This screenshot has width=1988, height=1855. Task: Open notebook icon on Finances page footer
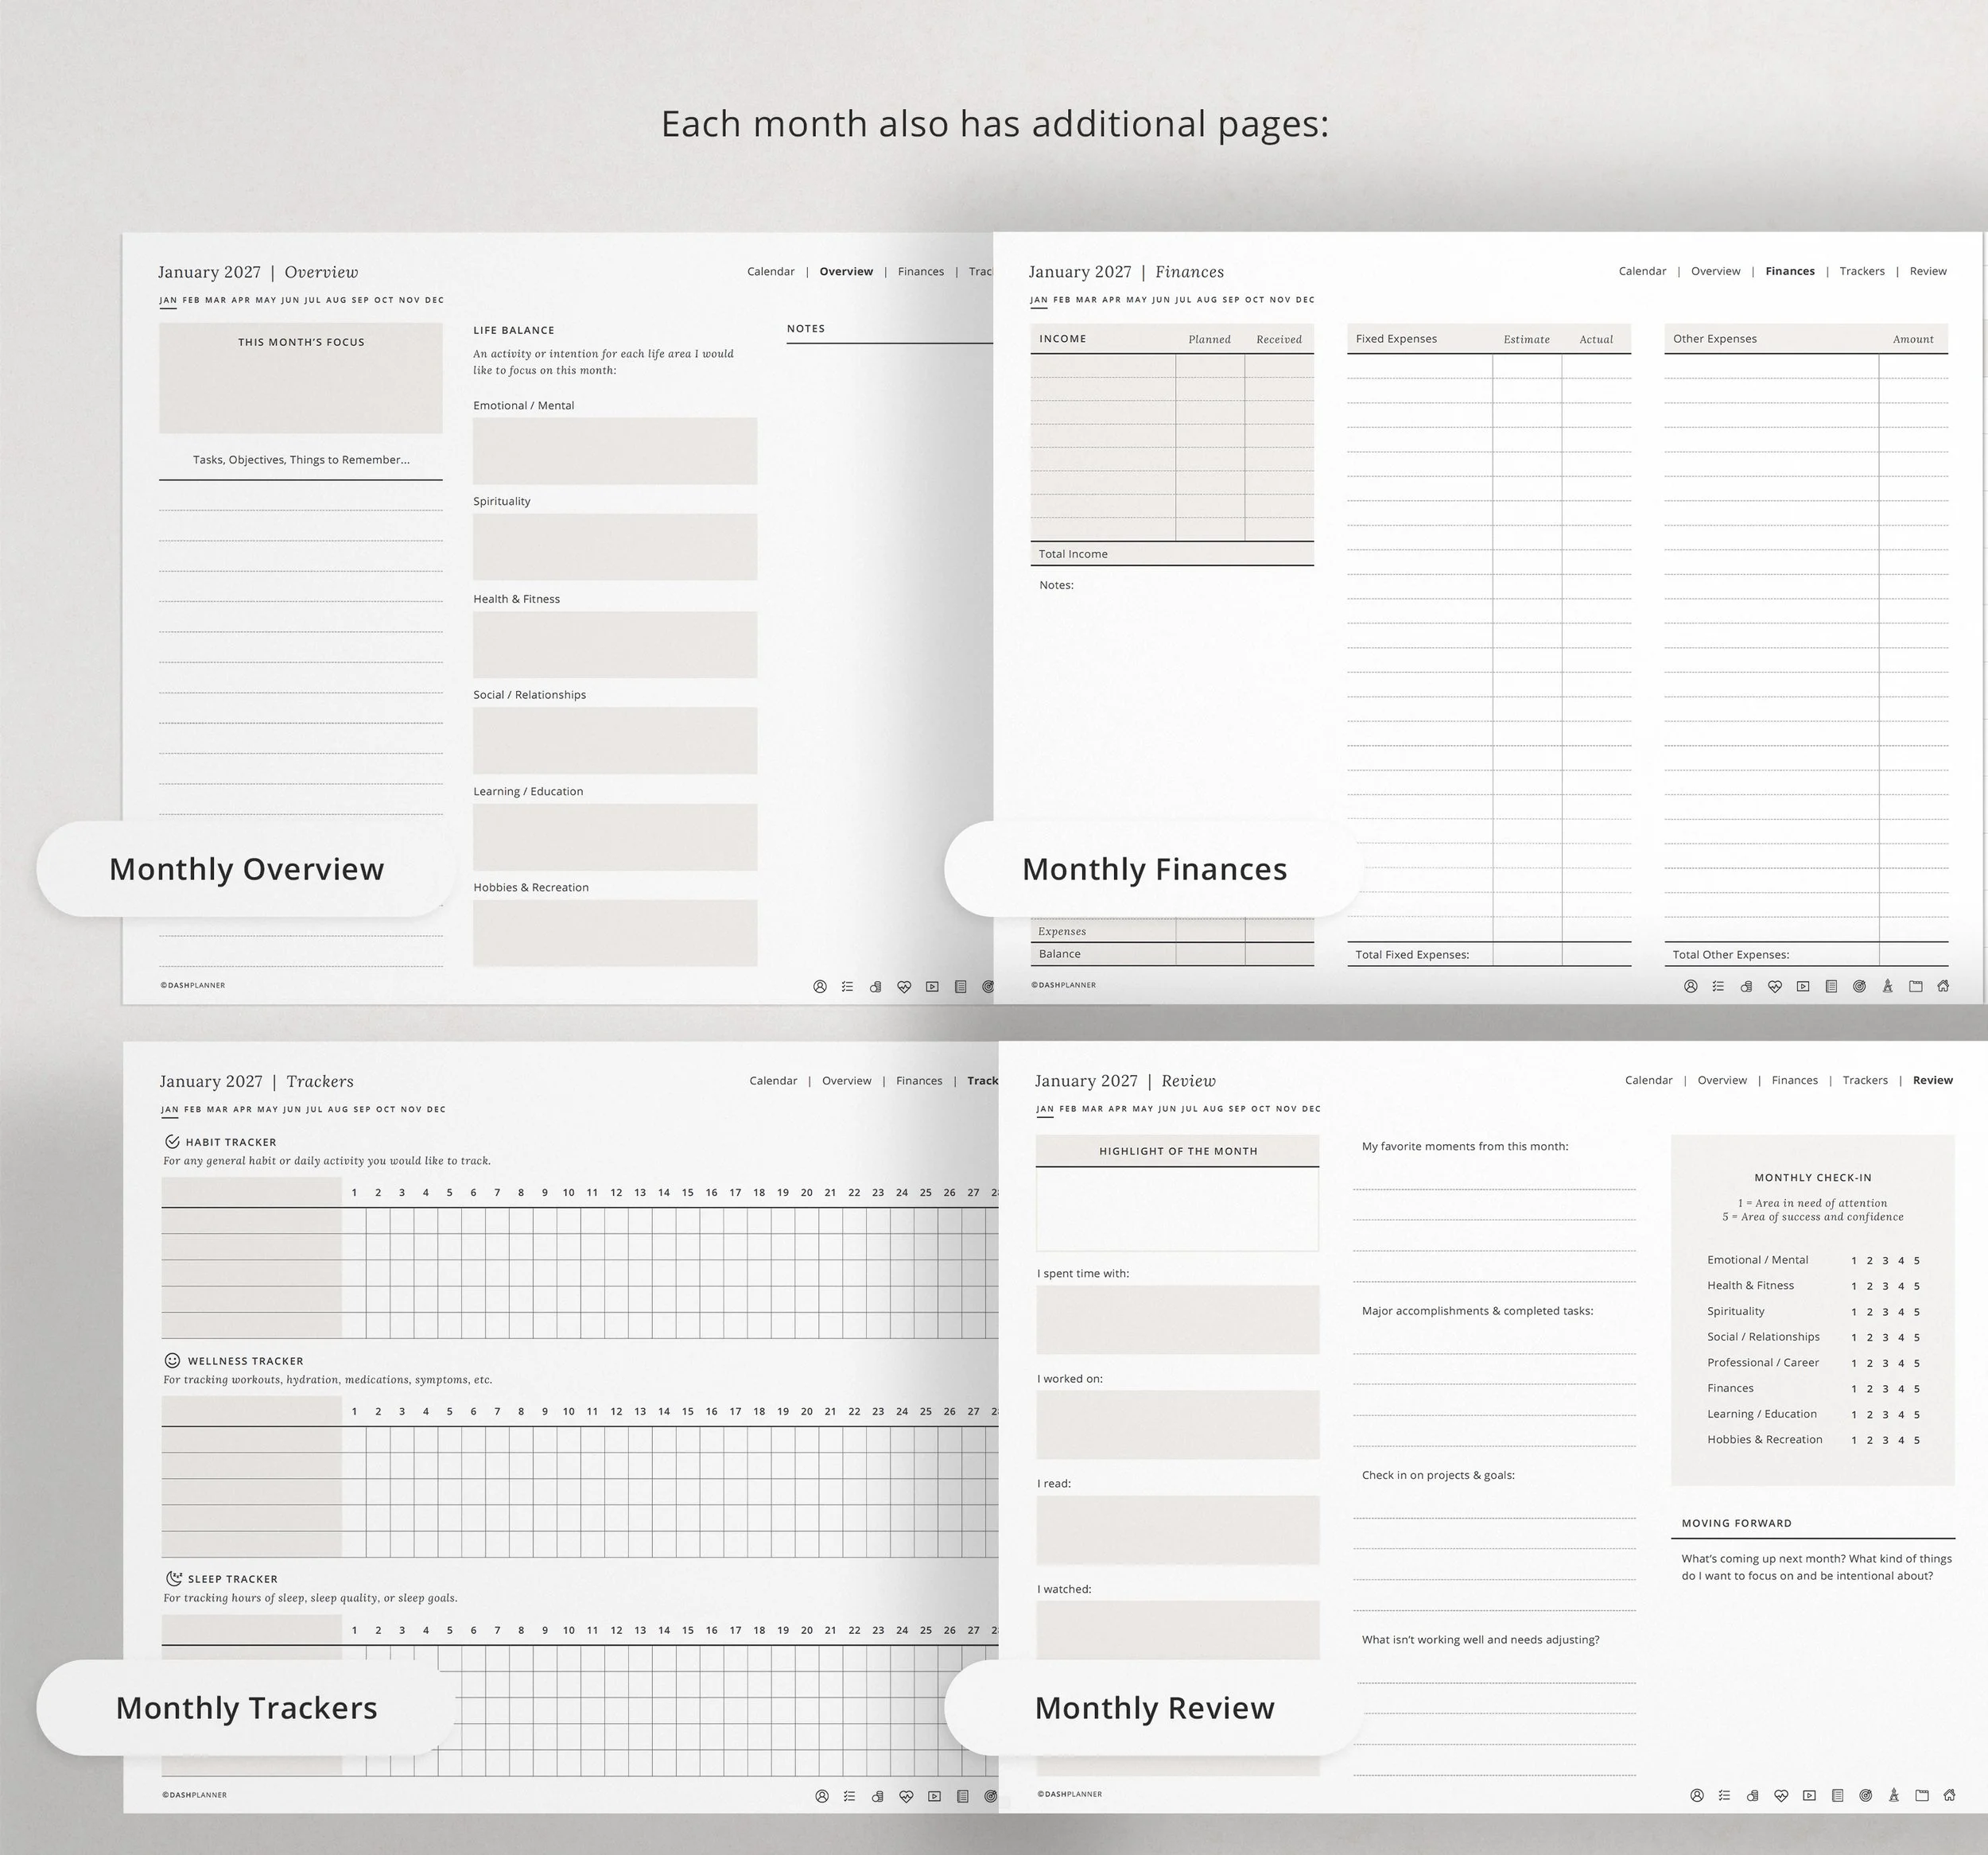[x=1831, y=986]
